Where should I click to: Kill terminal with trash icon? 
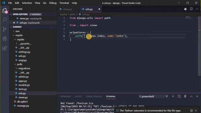pos(185,96)
